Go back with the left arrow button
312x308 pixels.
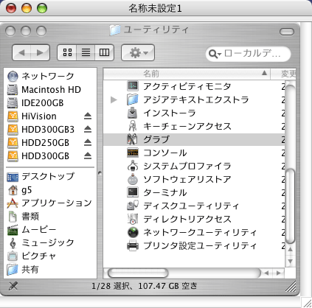tap(22, 52)
